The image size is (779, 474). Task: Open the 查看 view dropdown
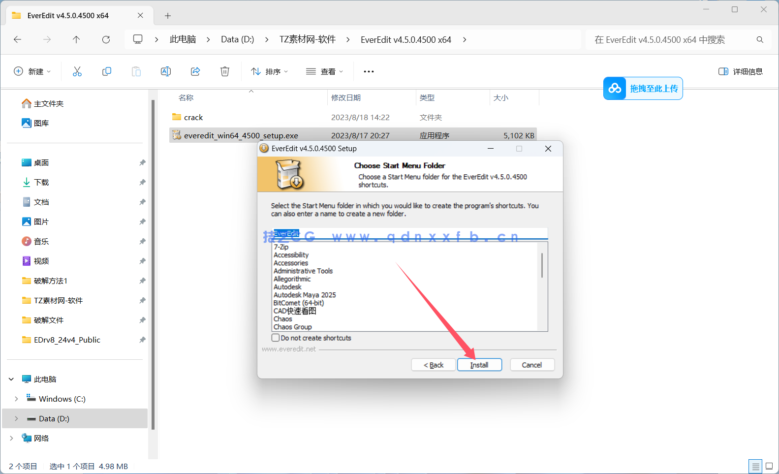(x=324, y=71)
